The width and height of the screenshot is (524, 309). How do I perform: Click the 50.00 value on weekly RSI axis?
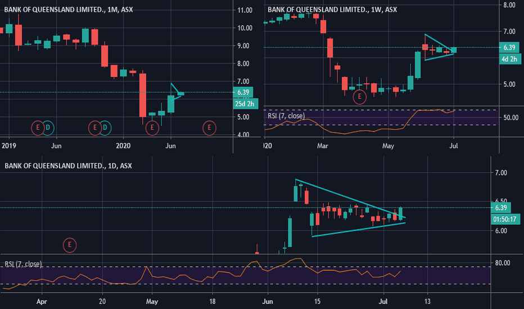coord(511,117)
